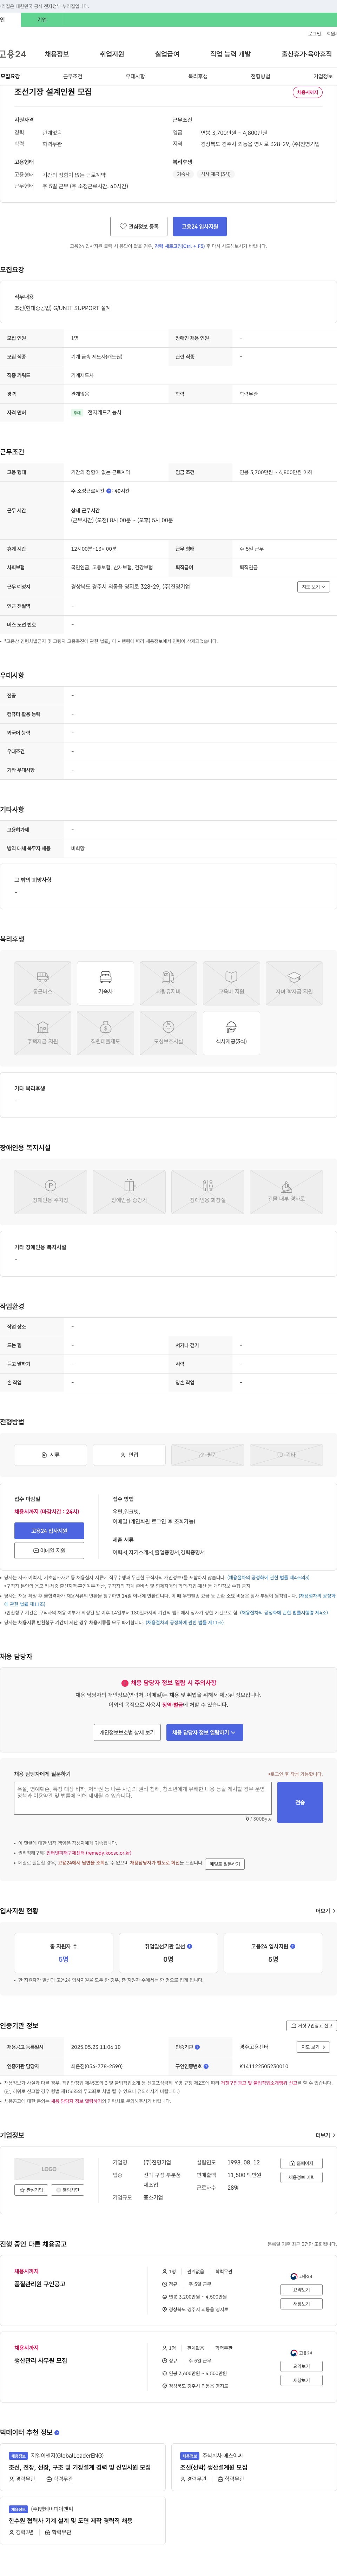Click the 주택자금 지원 benefit icon
This screenshot has height=2576, width=337.
pos(43,1033)
